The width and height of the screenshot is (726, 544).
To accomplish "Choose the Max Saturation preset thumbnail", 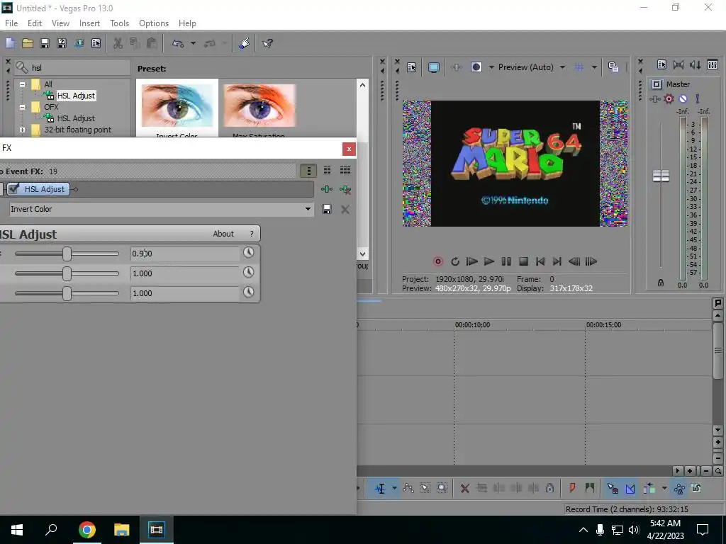I will pos(259,107).
